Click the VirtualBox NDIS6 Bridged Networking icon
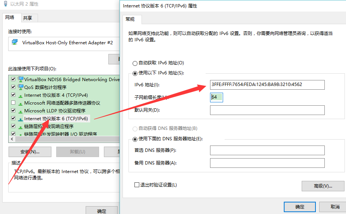The image size is (346, 214). point(20,79)
